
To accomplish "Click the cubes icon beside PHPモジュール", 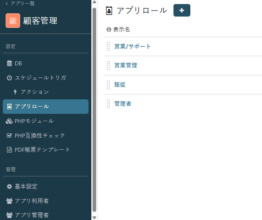I will click(x=9, y=121).
